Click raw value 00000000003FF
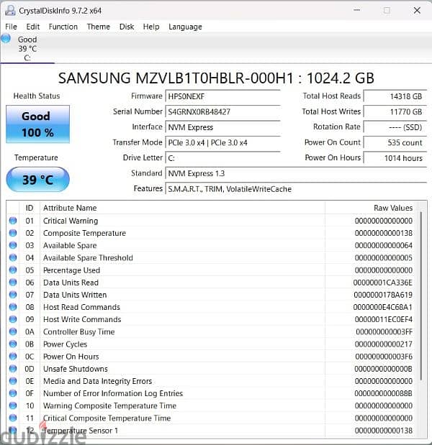Image resolution: width=432 pixels, height=445 pixels. tap(384, 331)
